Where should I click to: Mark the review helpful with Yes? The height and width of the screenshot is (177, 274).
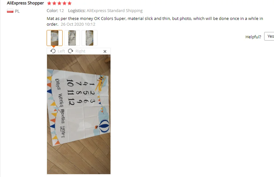269,36
